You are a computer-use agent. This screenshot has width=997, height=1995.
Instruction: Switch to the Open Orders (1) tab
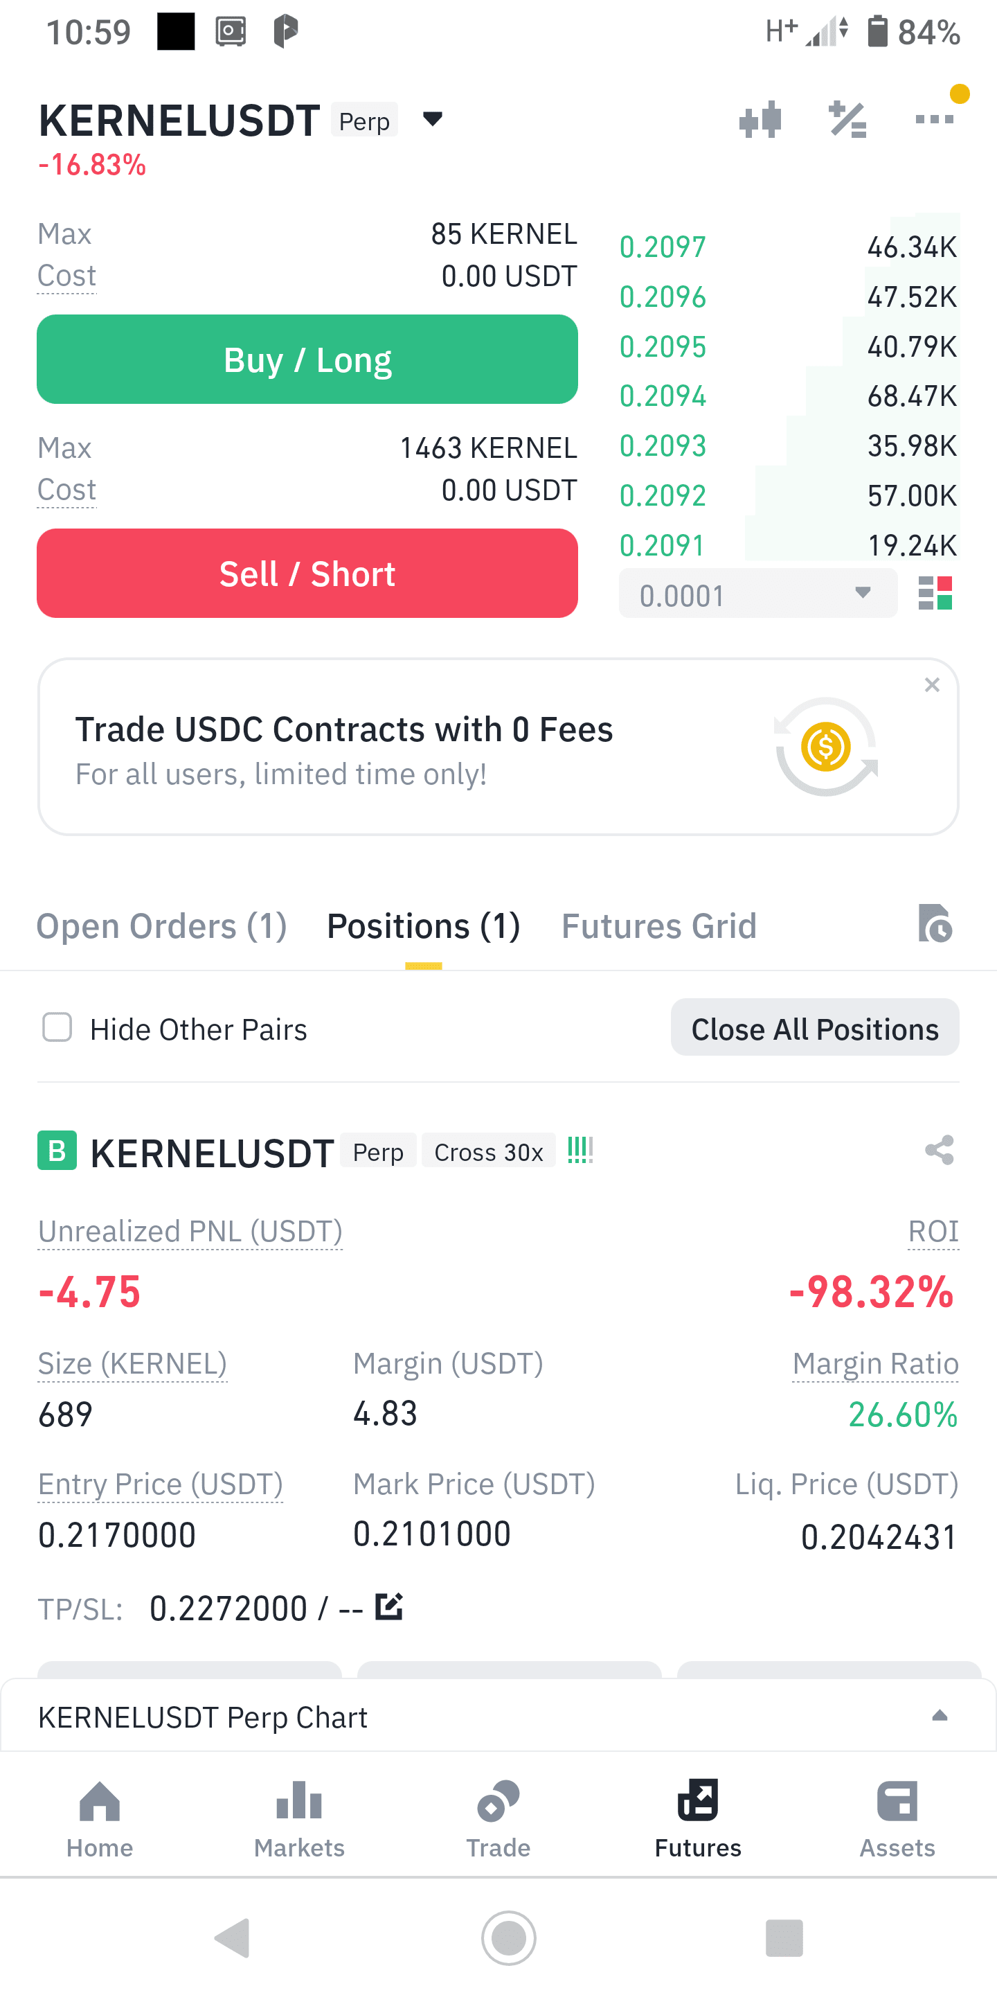pyautogui.click(x=162, y=925)
